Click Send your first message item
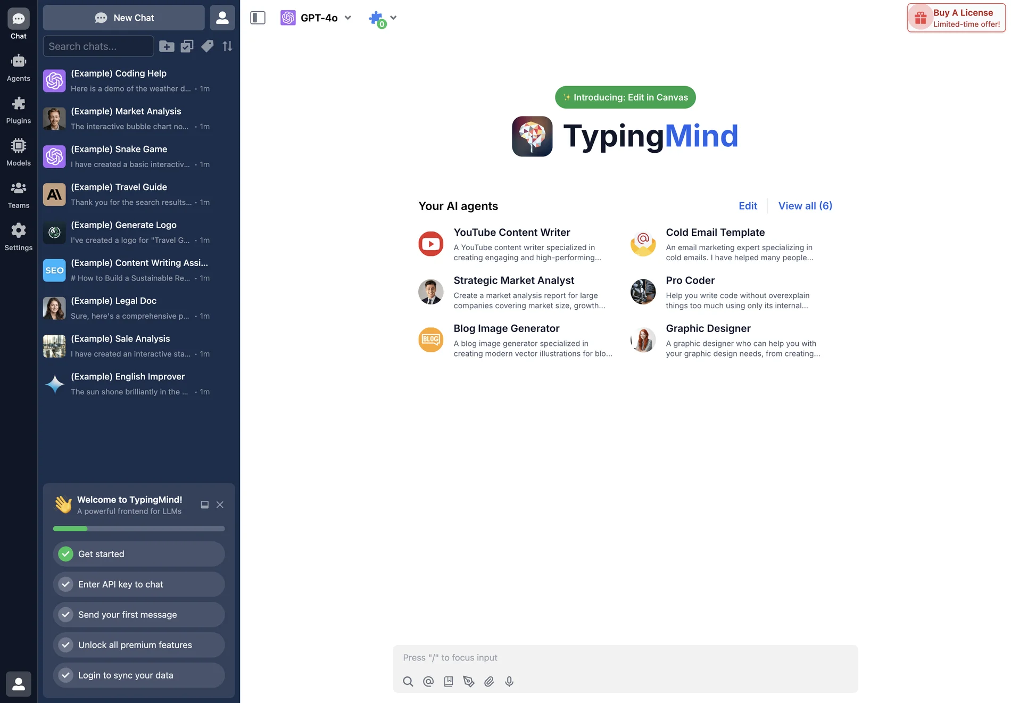Screen dimensions: 1011x703 coord(139,615)
